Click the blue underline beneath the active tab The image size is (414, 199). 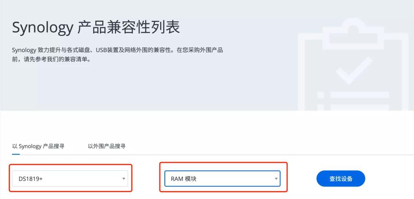16,154
